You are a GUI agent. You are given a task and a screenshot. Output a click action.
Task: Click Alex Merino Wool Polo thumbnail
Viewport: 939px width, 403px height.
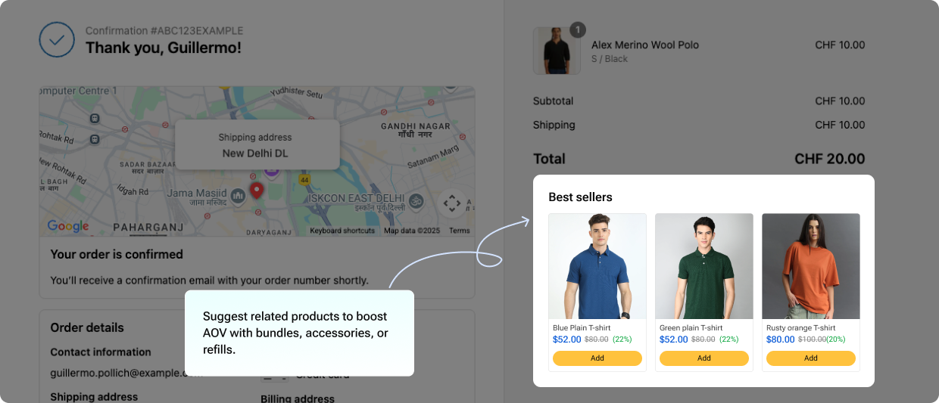tap(557, 51)
